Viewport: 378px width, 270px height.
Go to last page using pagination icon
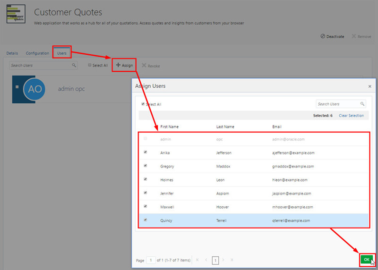[x=232, y=260]
